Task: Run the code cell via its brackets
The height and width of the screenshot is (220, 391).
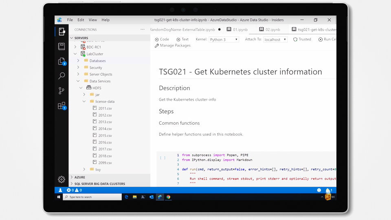Action: coord(163,158)
